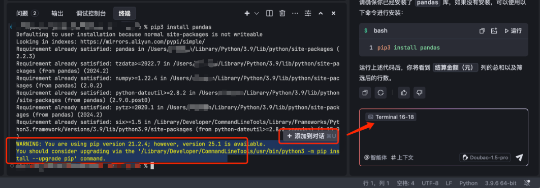Split the terminal panel

point(269,13)
